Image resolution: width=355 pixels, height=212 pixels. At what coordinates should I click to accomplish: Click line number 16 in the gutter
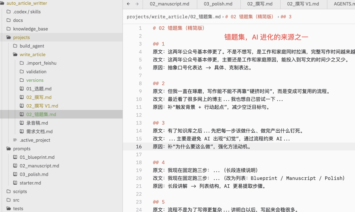coord(139,146)
